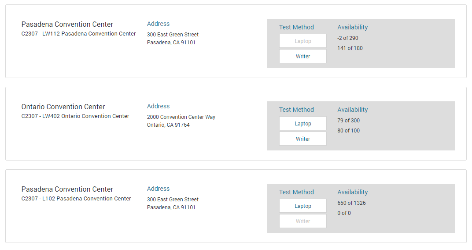This screenshot has width=472, height=250.
Task: Click the Ontario, CA 91764 line
Action: (168, 125)
